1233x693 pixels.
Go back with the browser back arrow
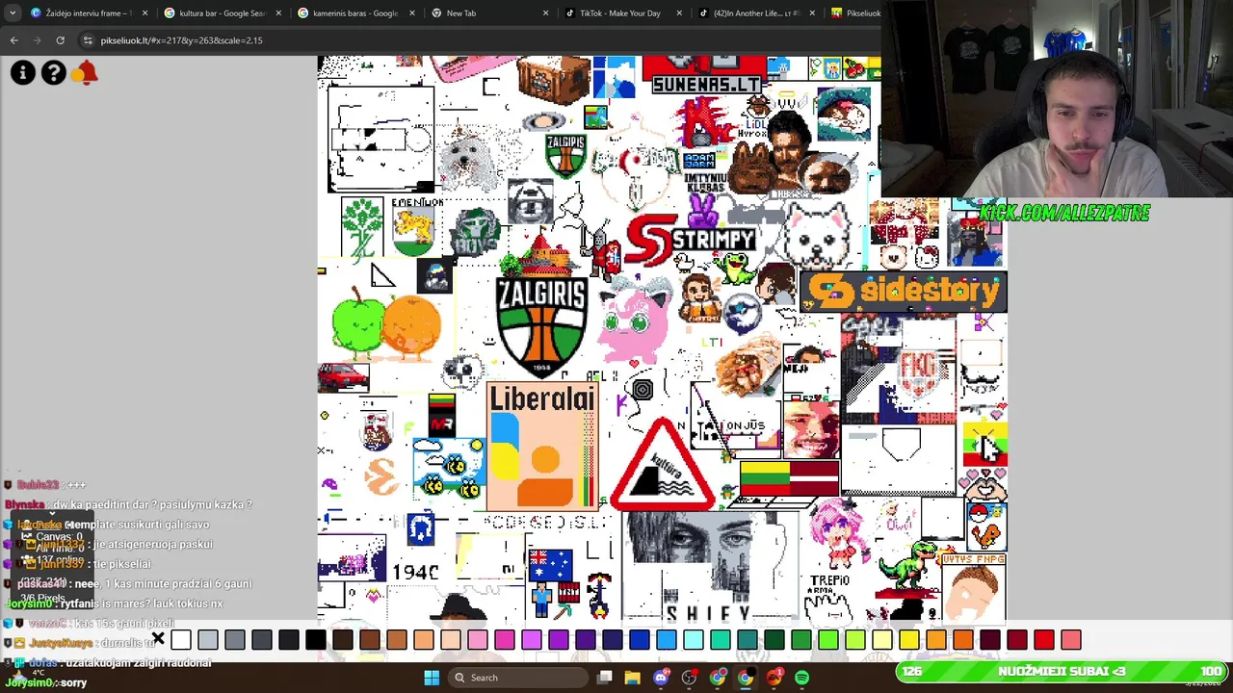(x=13, y=40)
